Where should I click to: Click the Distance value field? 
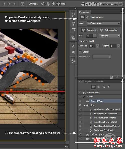point(92,46)
